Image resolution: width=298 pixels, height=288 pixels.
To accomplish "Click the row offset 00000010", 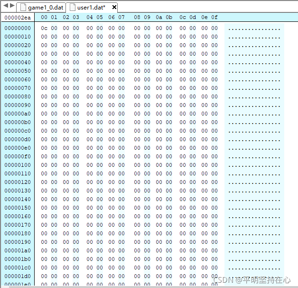I will coord(18,37).
